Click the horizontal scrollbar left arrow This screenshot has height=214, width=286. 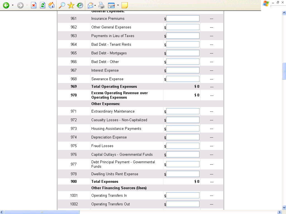2,212
